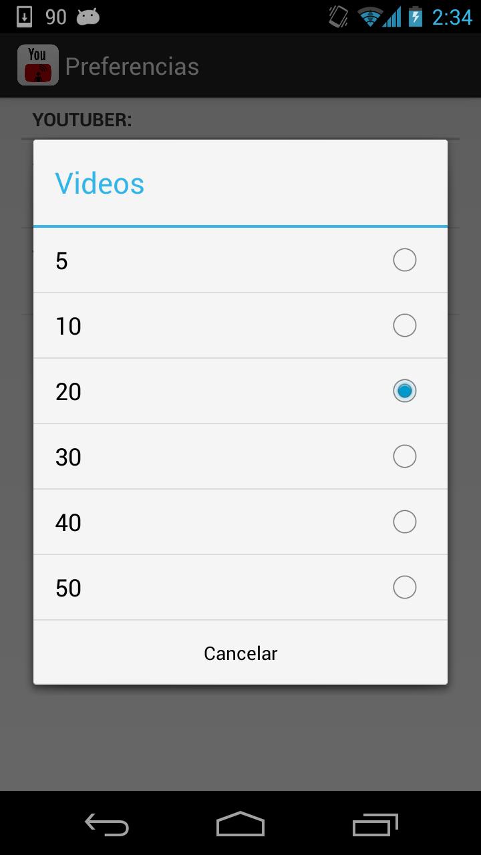
Task: Choose the 10 videos radio option
Action: point(404,325)
